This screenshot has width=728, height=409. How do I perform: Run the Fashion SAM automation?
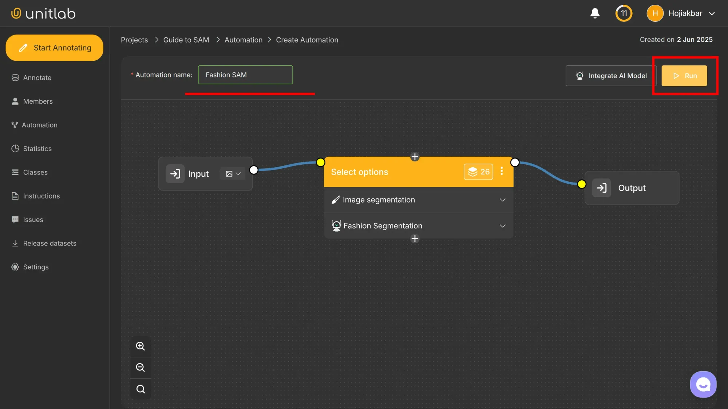click(684, 76)
